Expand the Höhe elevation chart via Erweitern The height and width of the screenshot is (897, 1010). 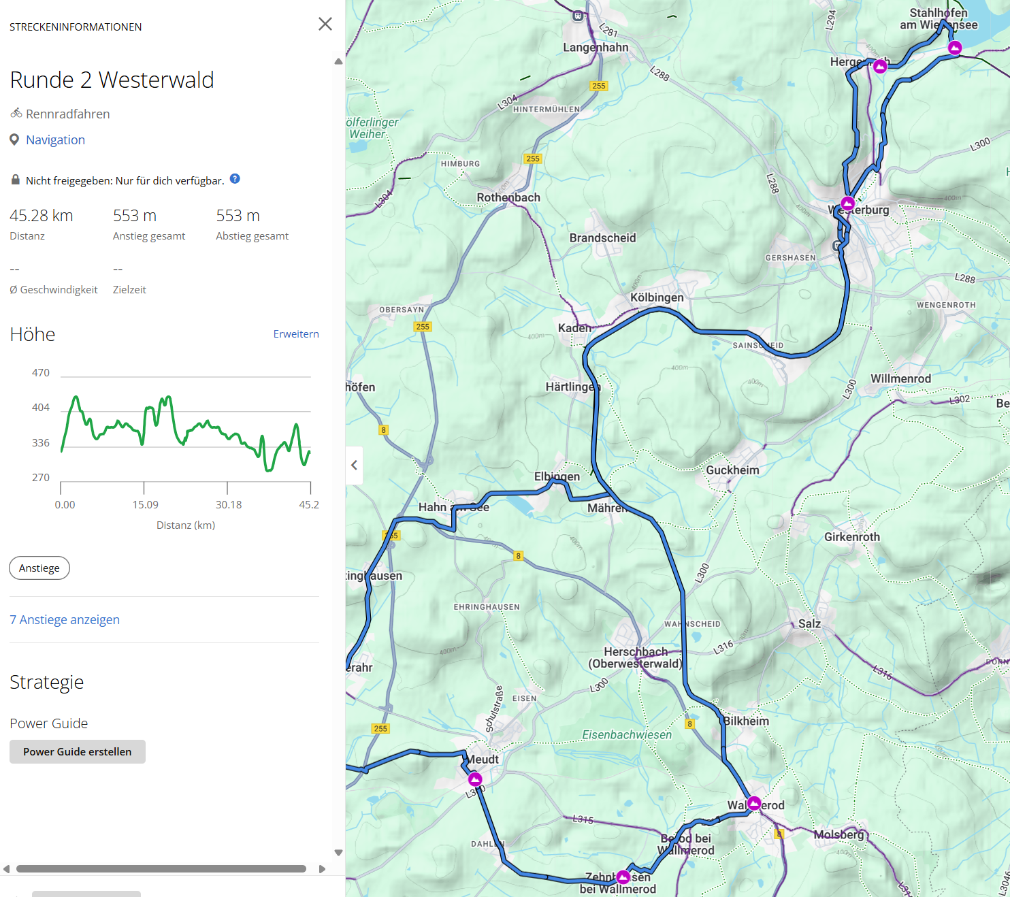click(x=295, y=333)
